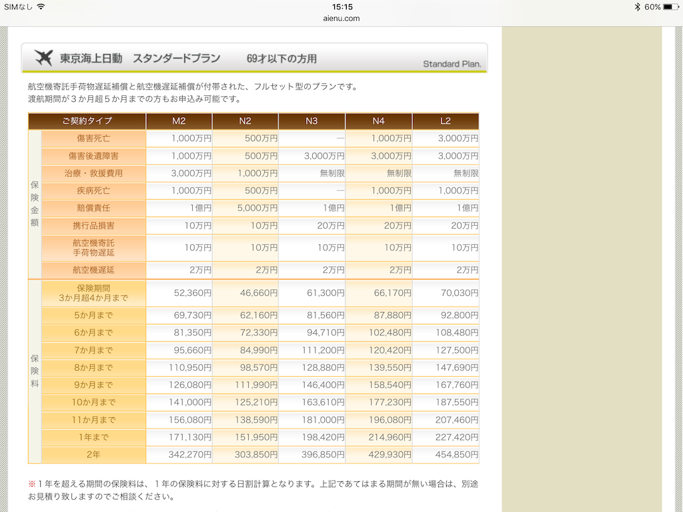Select the L2 column header
The image size is (683, 512).
coord(446,121)
